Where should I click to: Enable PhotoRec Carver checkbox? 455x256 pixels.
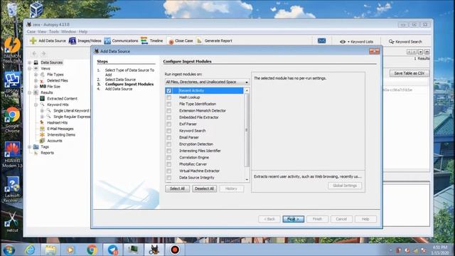tap(169, 164)
